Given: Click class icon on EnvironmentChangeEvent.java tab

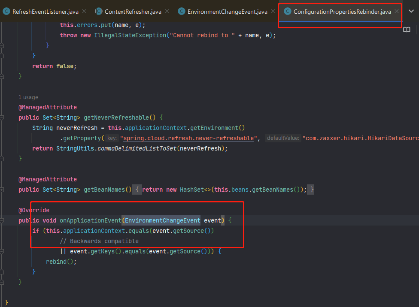Looking at the screenshot, I should click(x=182, y=12).
